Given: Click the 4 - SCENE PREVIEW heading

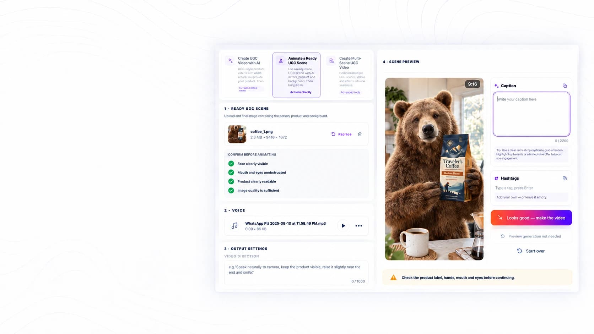Looking at the screenshot, I should [x=401, y=62].
